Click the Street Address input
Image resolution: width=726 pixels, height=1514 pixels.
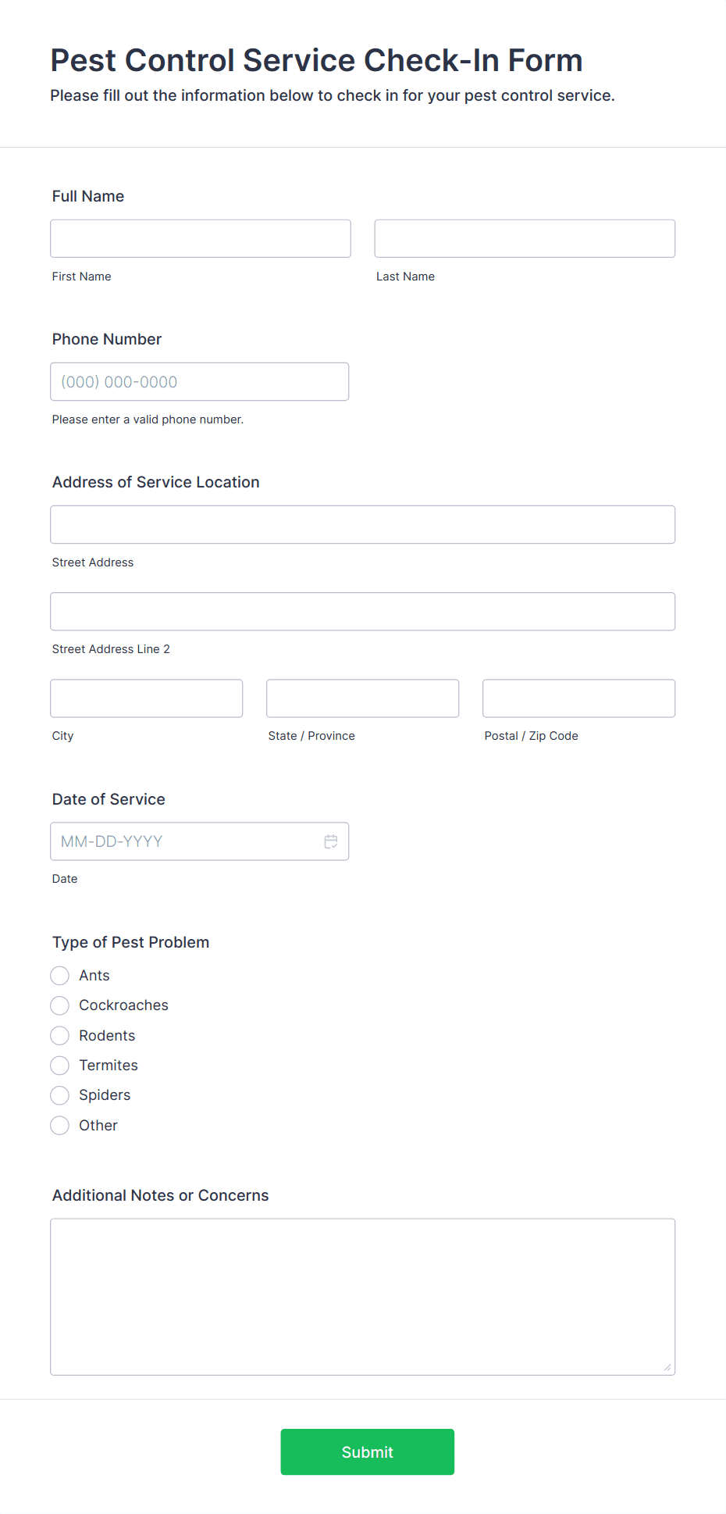click(x=363, y=525)
